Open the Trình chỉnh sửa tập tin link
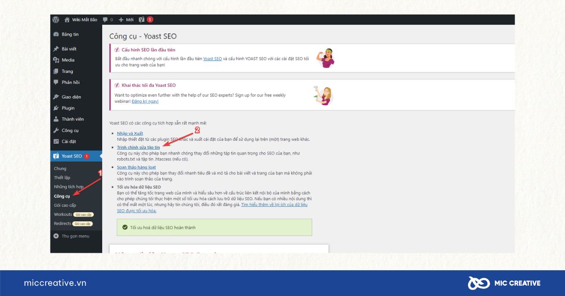Viewport: 565px width, 296px height. click(x=138, y=148)
